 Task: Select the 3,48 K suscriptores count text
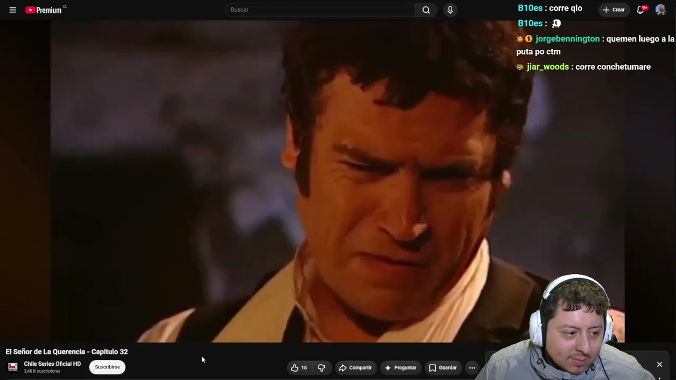pos(42,371)
